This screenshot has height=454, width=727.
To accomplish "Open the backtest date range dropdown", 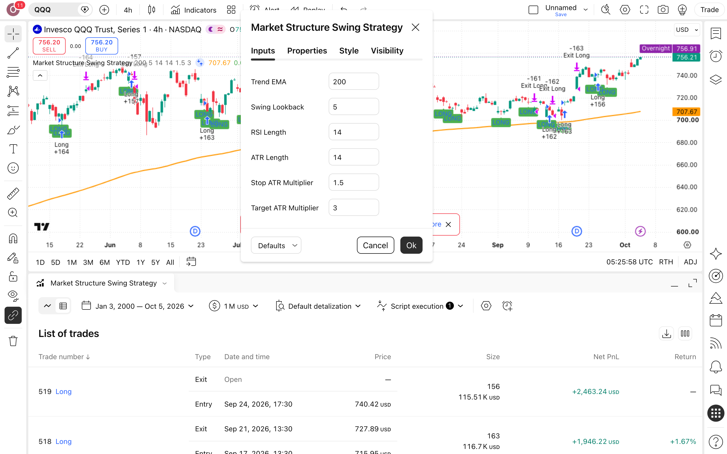I will click(x=138, y=306).
